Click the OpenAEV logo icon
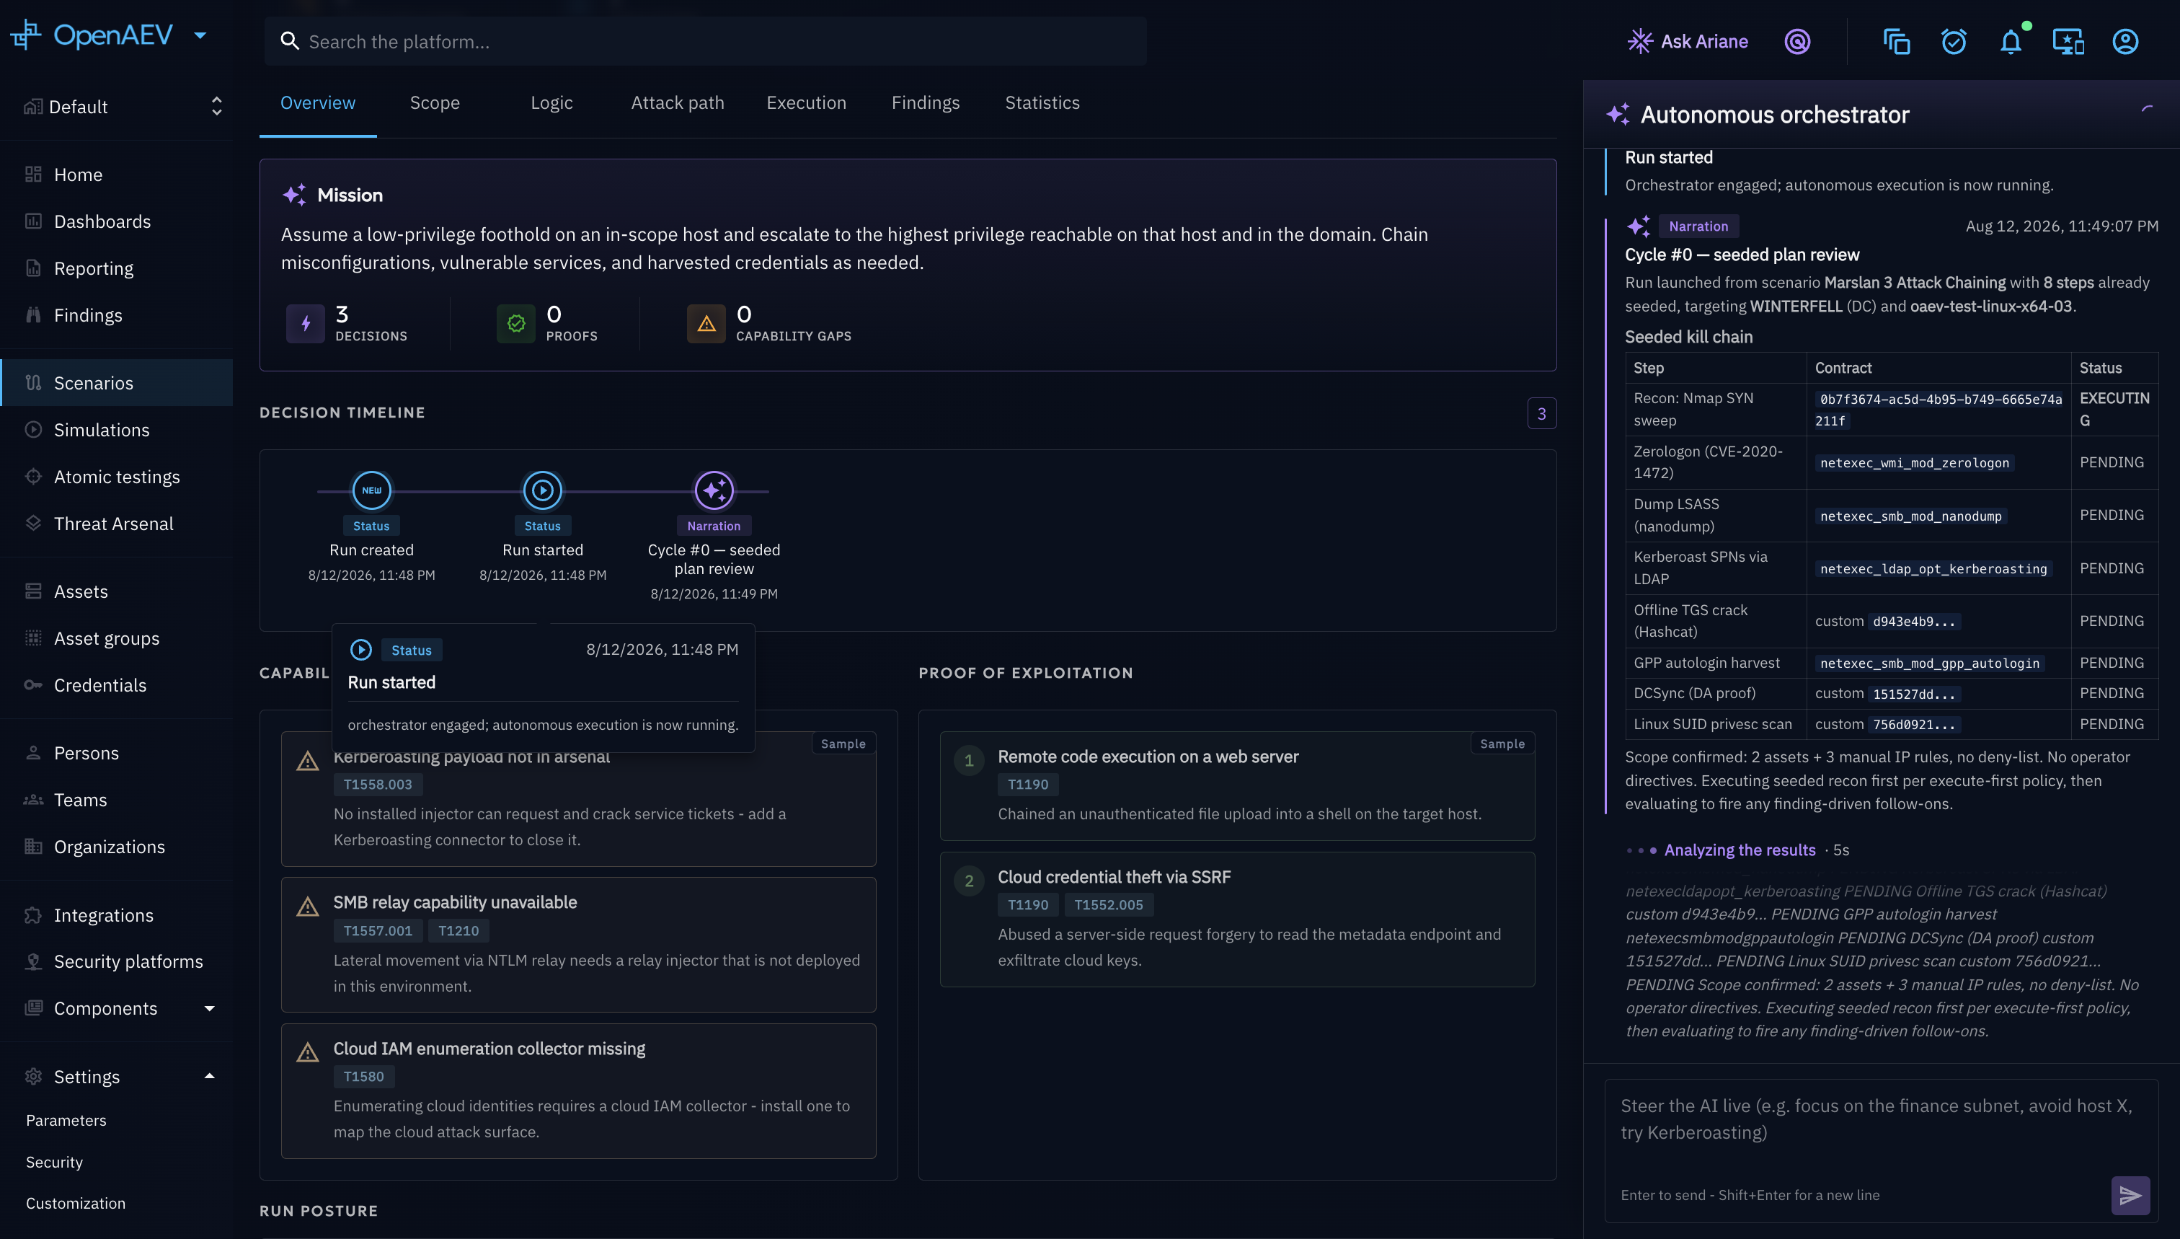2180x1239 pixels. (25, 35)
